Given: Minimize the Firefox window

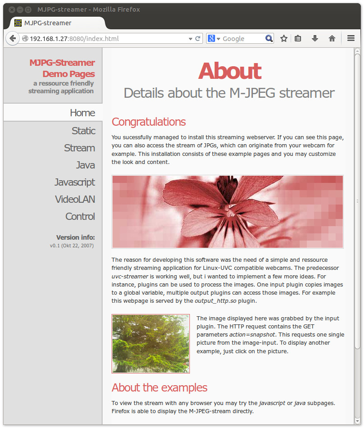Looking at the screenshot, I should (x=20, y=9).
